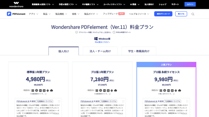Click macOS icon in 標準版 1年間プラン card
This screenshot has width=209, height=117.
coord(36,90)
